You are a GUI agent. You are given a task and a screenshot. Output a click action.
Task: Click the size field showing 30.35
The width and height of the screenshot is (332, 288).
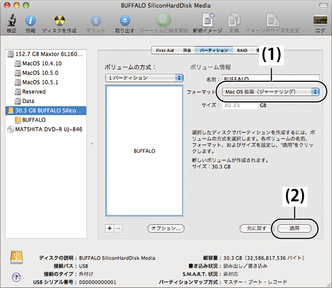point(240,105)
